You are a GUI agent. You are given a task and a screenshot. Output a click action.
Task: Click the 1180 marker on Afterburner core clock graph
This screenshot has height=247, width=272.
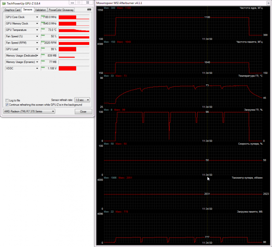pyautogui.click(x=207, y=17)
